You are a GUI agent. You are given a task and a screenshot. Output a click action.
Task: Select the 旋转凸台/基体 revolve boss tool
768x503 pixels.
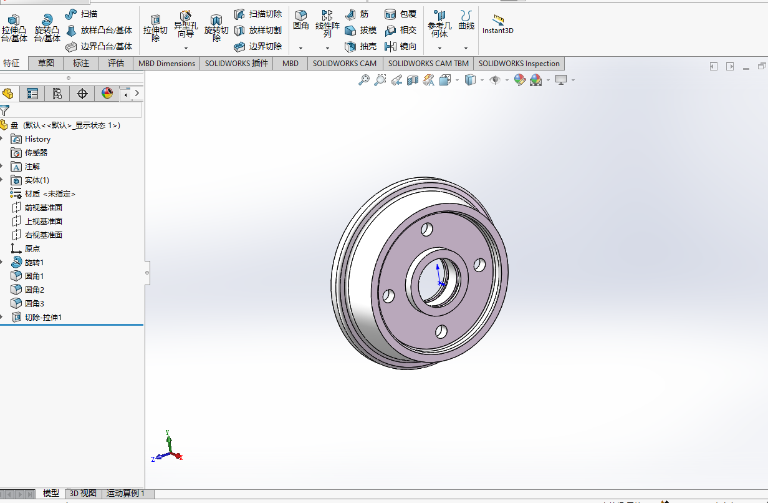click(47, 28)
